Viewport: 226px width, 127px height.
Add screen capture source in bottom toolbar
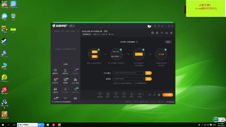click(100, 95)
